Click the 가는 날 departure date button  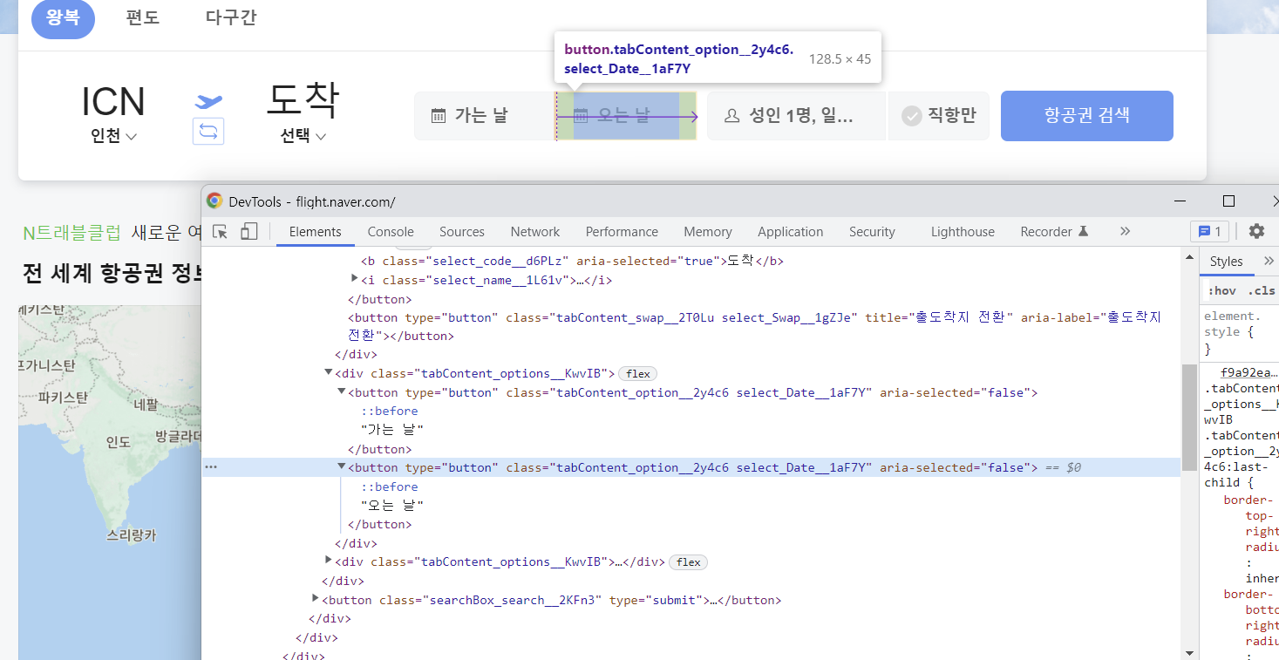(485, 116)
